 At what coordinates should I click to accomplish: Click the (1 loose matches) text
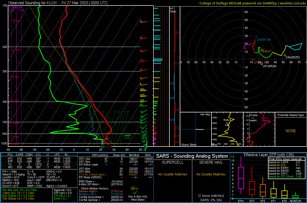[211, 196]
